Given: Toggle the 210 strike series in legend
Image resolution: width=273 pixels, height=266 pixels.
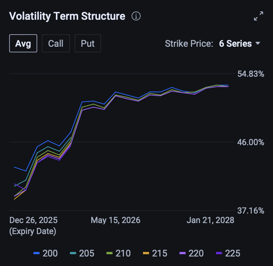Looking at the screenshot, I should [x=118, y=253].
